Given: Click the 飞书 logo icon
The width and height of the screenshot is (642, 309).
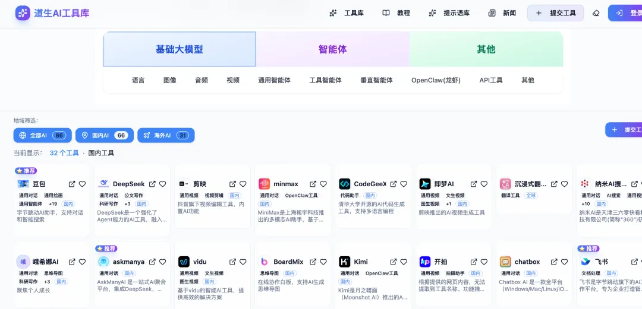Looking at the screenshot, I should click(586, 262).
